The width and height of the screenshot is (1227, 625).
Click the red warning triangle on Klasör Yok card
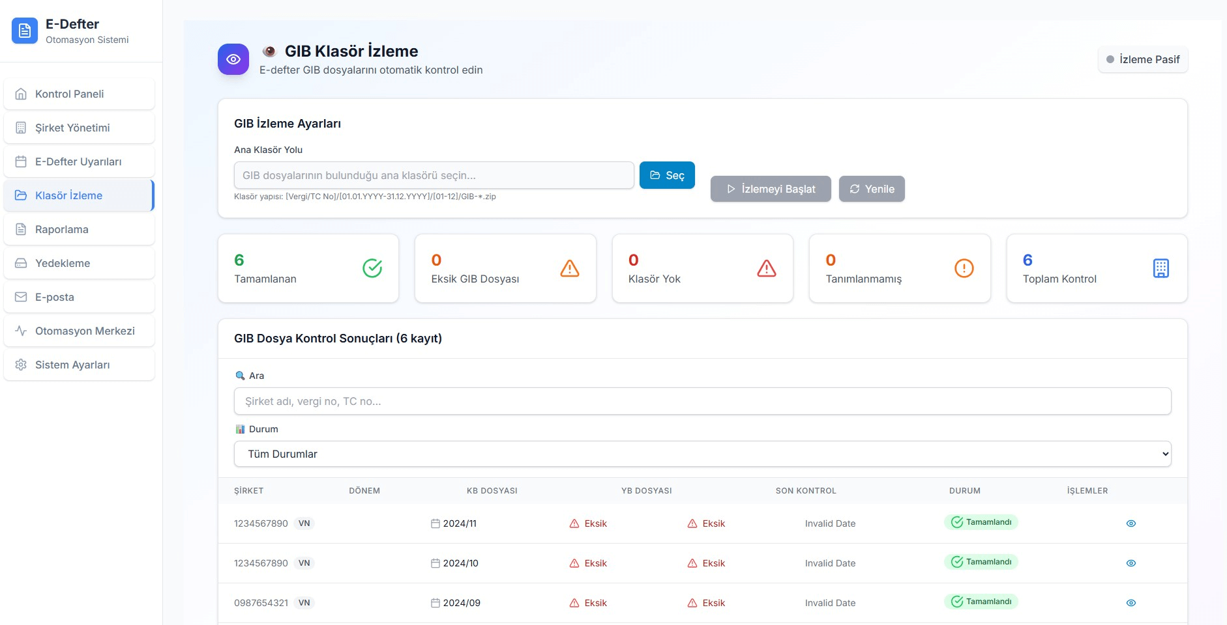(766, 268)
